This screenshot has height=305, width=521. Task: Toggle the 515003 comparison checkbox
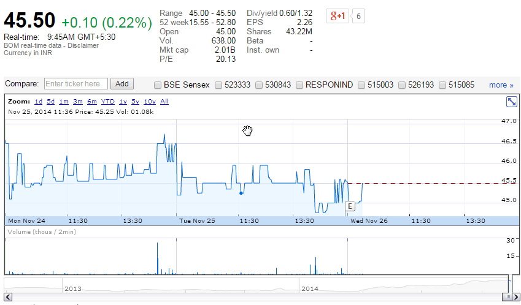(361, 85)
